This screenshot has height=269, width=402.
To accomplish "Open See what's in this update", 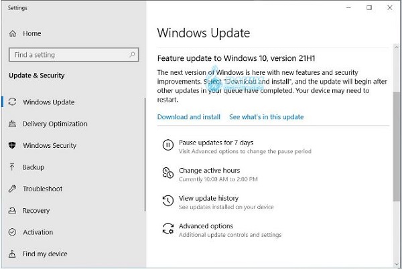I will 266,117.
